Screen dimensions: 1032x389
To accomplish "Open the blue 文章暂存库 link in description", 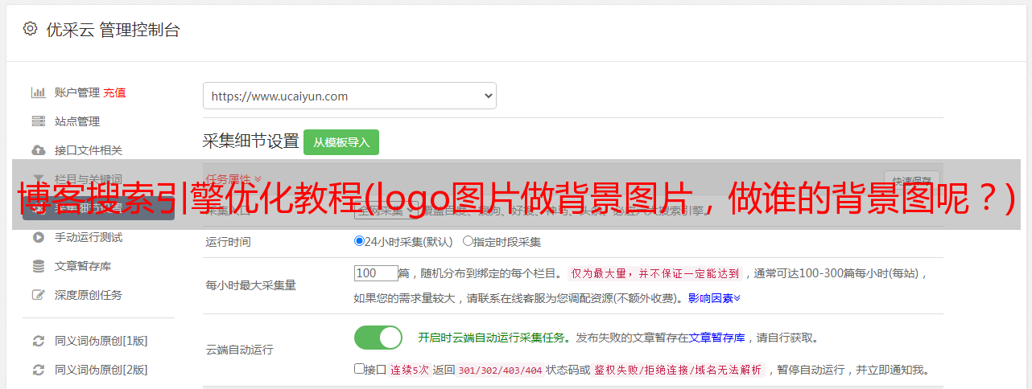I will pyautogui.click(x=717, y=338).
